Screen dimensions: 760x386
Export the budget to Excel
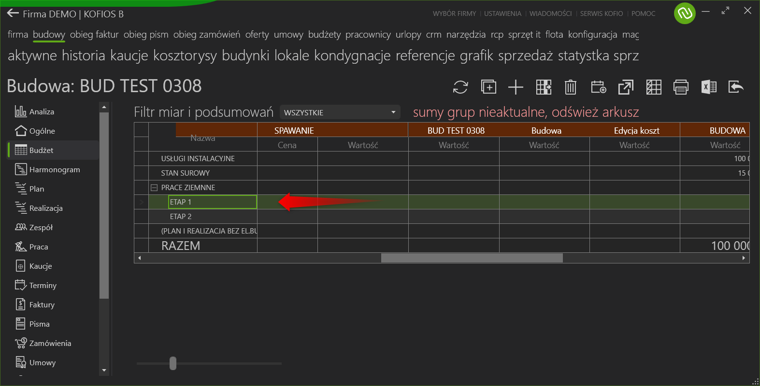click(x=709, y=87)
